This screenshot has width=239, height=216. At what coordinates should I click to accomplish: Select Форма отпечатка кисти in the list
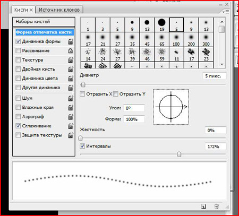point(44,32)
